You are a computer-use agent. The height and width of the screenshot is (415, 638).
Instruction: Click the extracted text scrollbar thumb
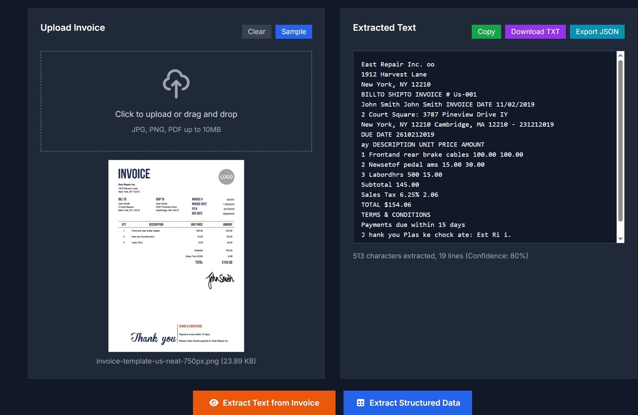coord(620,140)
